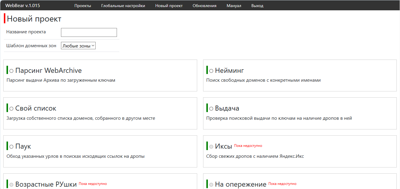Open the Обновления page
Screen dimensions: 400x189
(204, 6)
